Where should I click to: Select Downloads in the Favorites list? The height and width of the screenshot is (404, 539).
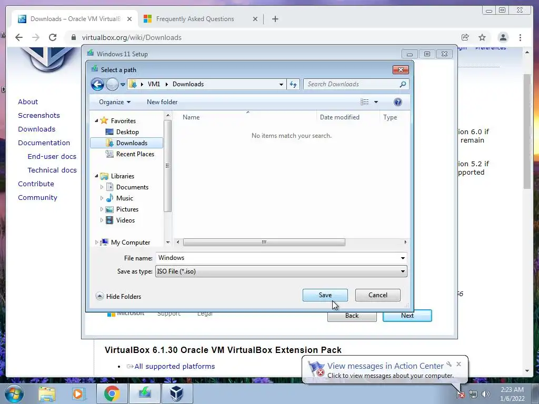[126, 143]
